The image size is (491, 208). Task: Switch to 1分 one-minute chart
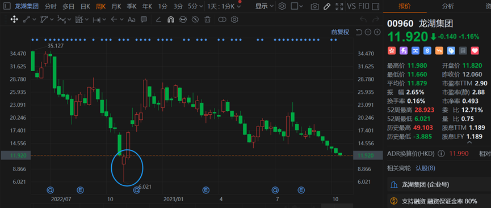pos(162,6)
